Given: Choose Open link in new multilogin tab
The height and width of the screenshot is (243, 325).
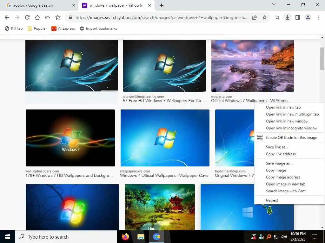Looking at the screenshot, I should point(289,114).
